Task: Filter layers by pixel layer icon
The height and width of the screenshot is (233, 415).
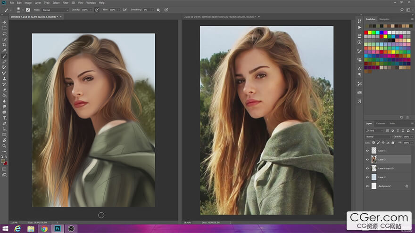Action: (x=387, y=130)
